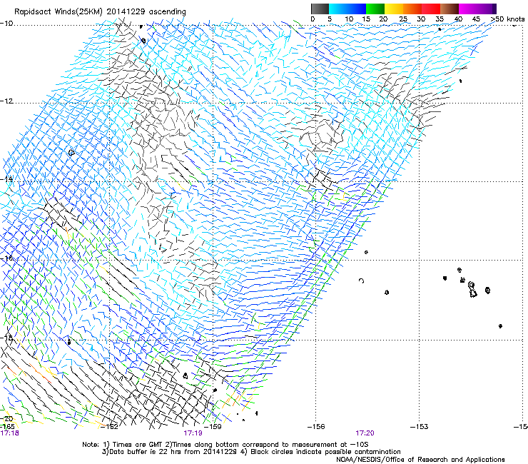Click the orange 25-30 knots legend swatch
Screen dimensions: 528x464
pos(412,9)
